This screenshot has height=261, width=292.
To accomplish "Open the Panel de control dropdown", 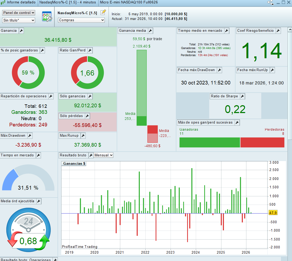I will point(18,13).
